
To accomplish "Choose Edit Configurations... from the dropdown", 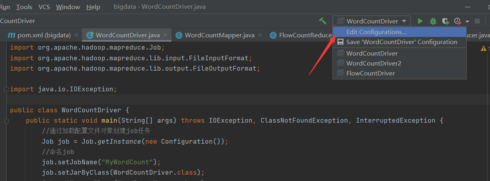I will tap(399, 32).
